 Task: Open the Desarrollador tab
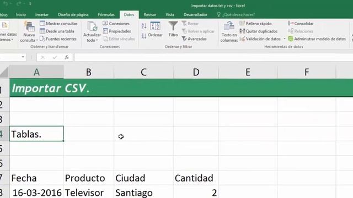(195, 15)
